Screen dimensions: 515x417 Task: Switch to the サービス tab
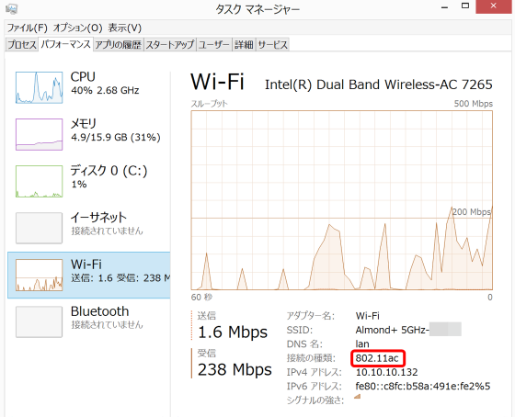tap(272, 45)
